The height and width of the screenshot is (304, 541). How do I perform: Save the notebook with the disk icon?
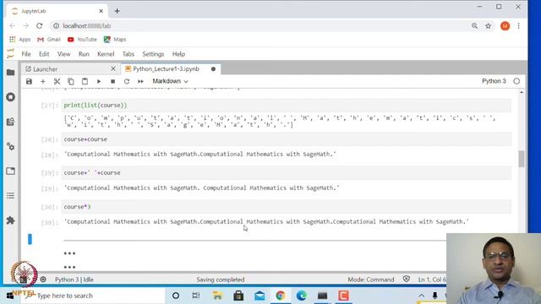29,81
